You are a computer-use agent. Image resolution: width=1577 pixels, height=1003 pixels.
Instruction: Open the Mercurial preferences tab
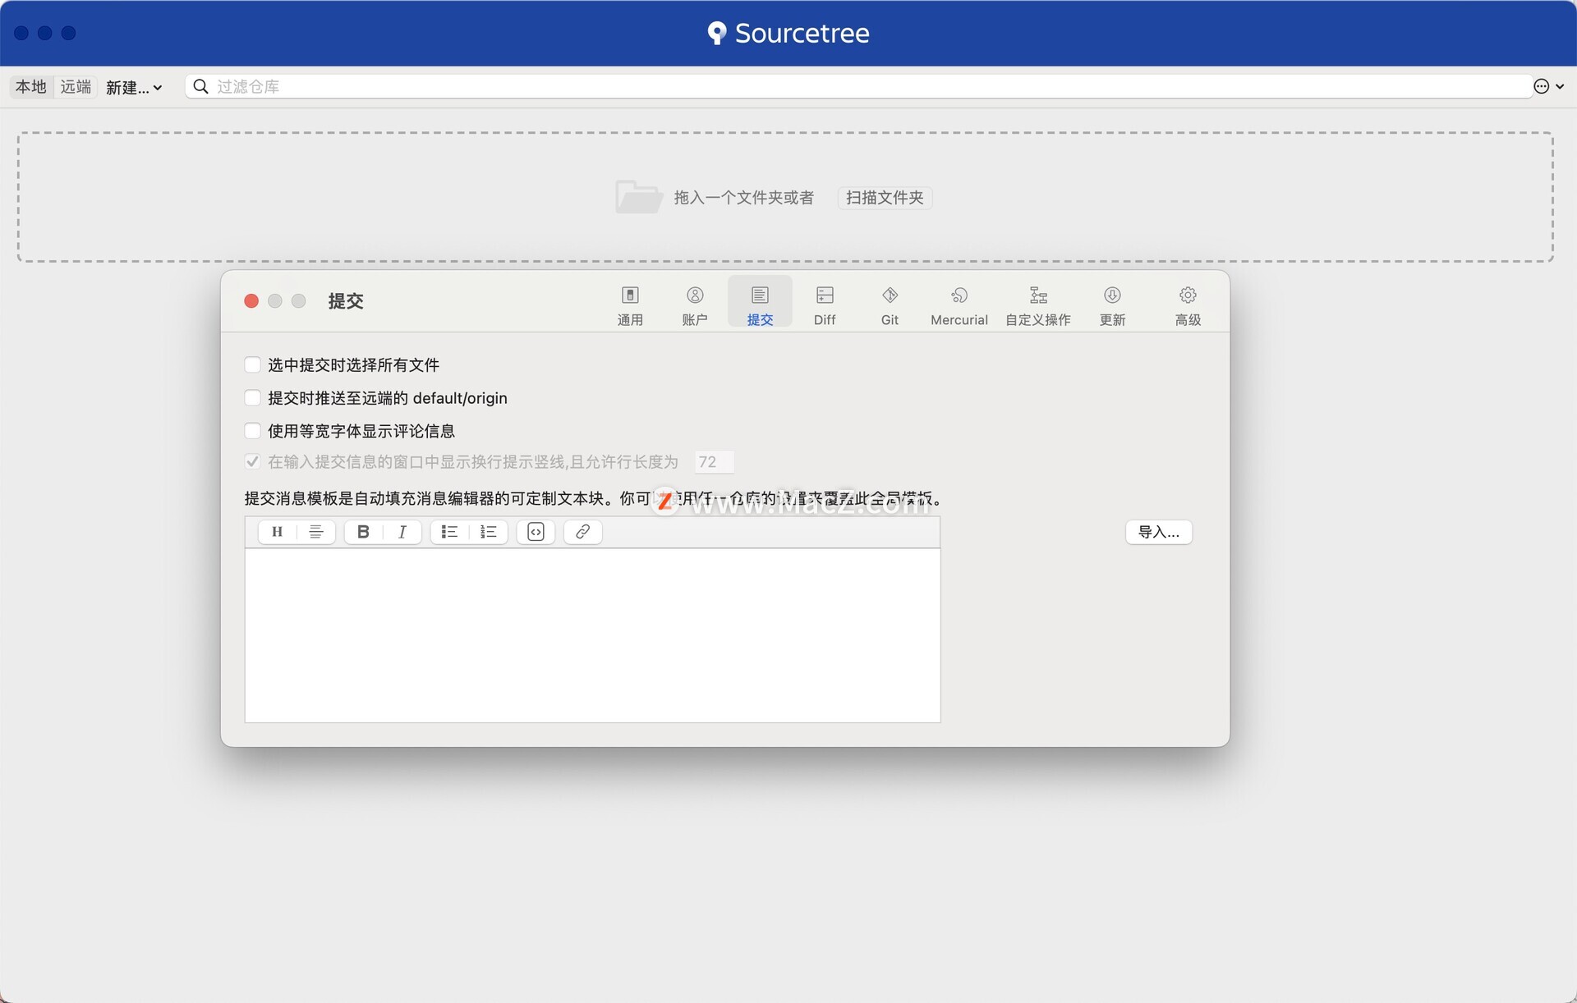point(959,305)
